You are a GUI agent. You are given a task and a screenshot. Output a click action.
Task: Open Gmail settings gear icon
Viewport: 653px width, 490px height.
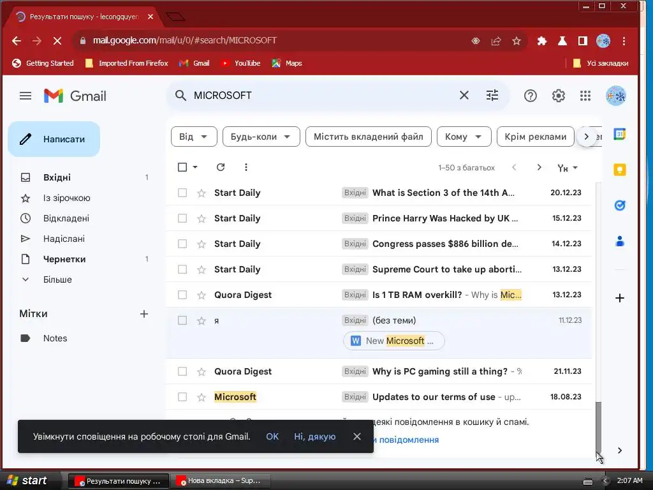(x=558, y=96)
